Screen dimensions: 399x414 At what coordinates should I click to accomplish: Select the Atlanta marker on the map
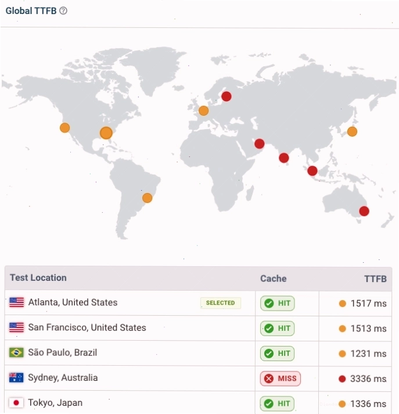point(106,133)
